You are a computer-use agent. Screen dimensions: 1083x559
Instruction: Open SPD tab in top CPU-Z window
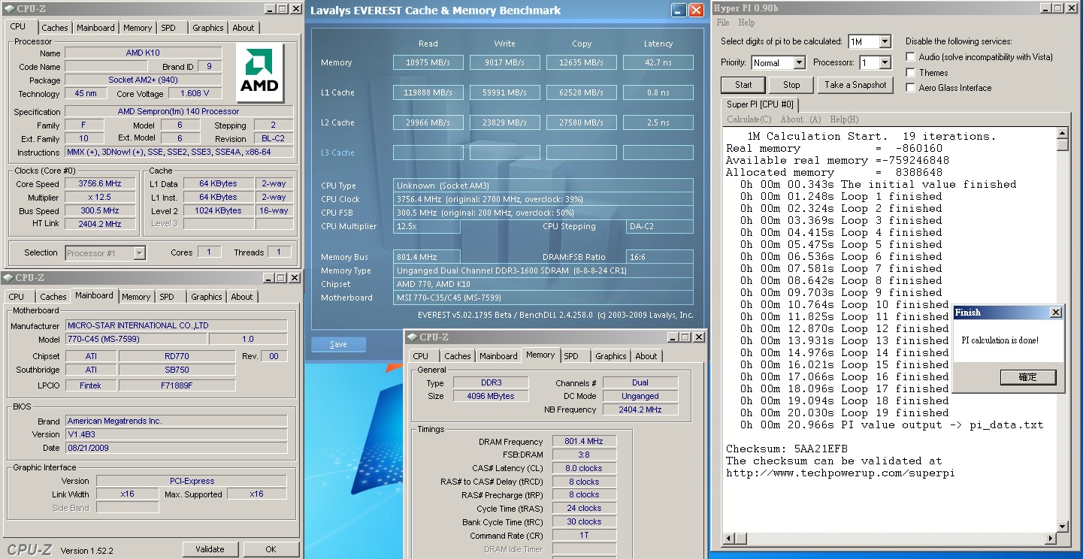(168, 28)
